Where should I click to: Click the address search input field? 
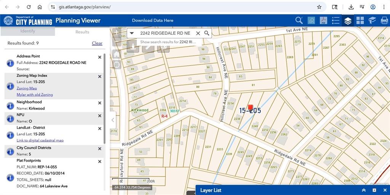tap(165, 33)
